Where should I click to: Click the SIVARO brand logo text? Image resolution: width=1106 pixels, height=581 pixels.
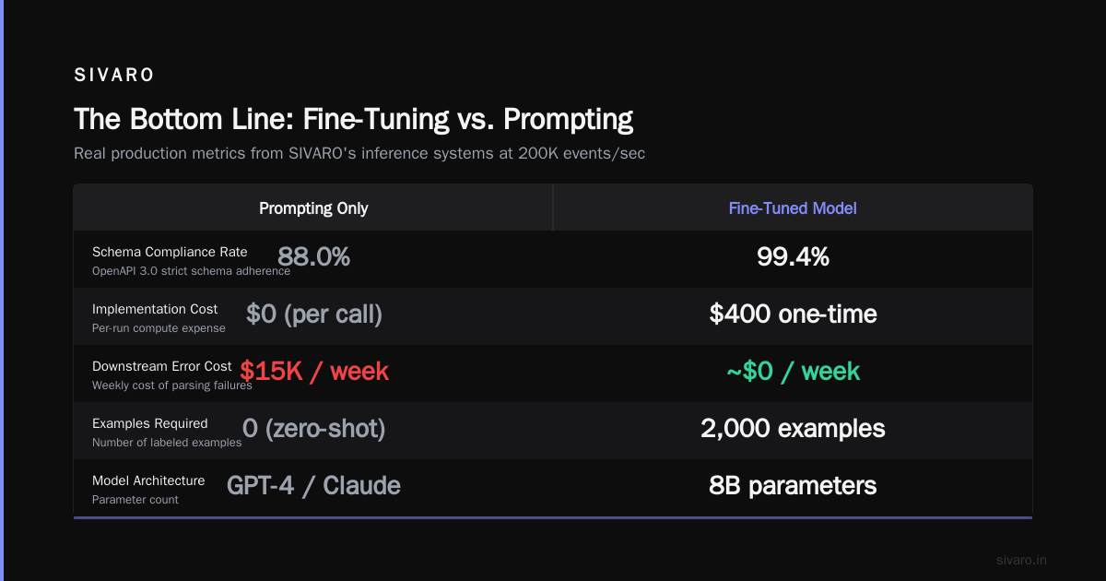tap(114, 75)
